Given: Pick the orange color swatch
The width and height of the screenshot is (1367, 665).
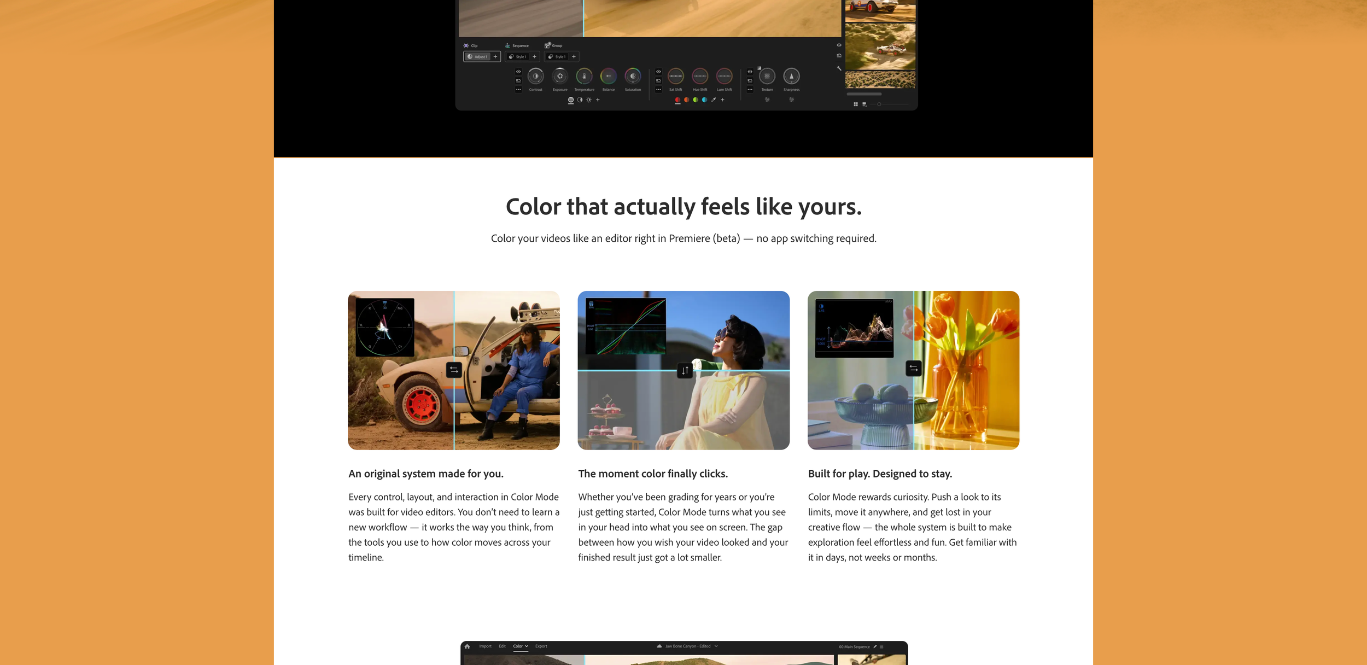Looking at the screenshot, I should (x=687, y=100).
